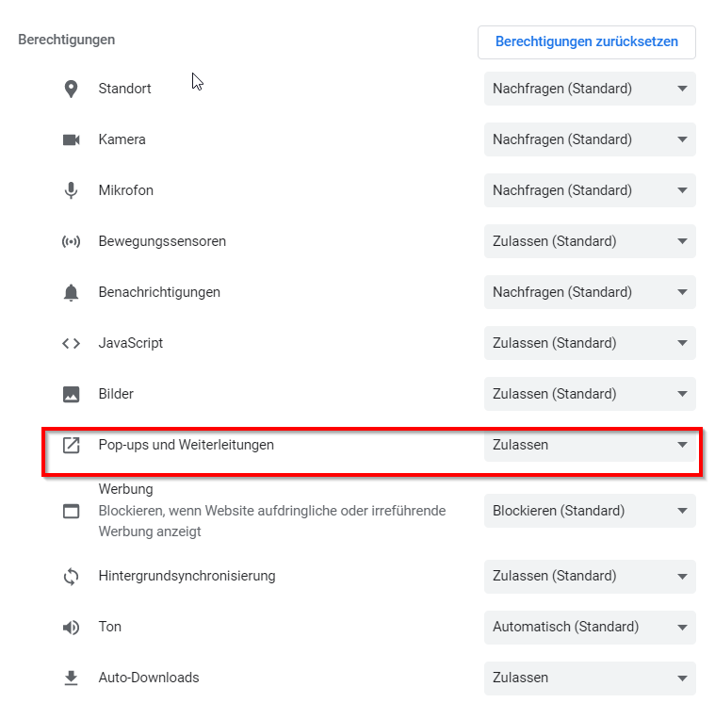Click the Ton speaker icon
The width and height of the screenshot is (715, 703).
click(72, 628)
